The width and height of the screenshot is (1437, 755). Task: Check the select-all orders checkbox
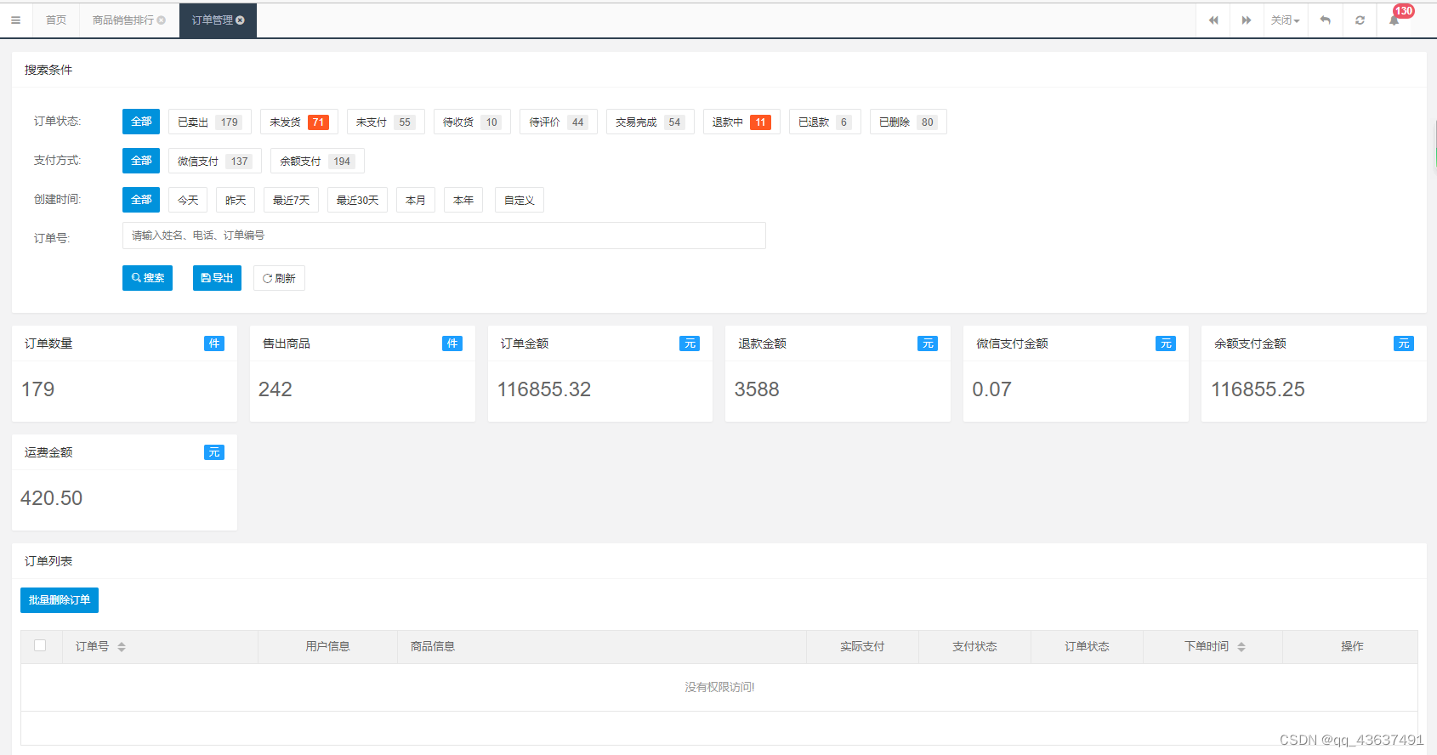[x=40, y=645]
